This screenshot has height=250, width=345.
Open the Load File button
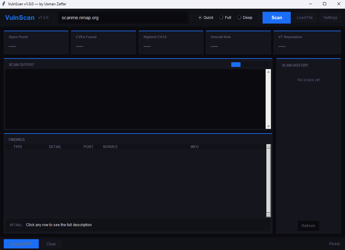pos(305,18)
